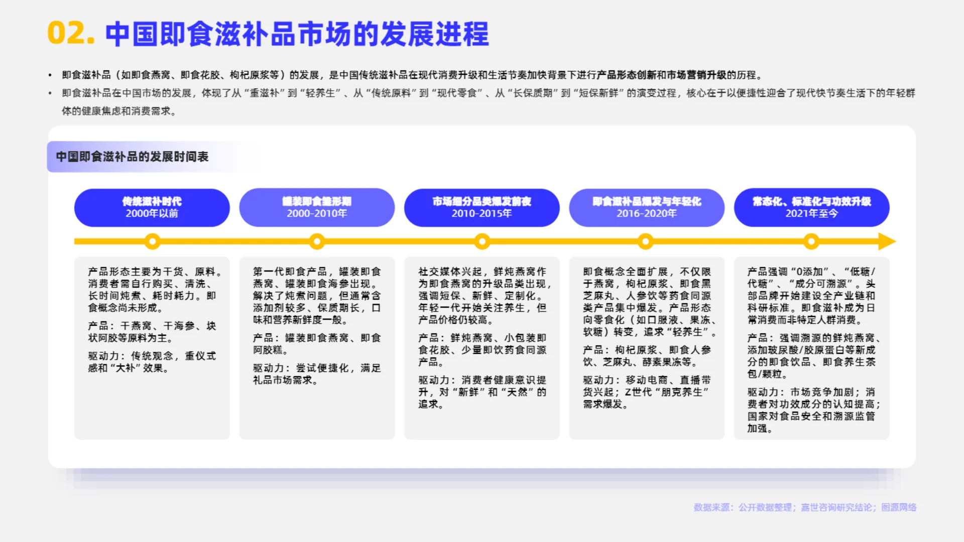Select the 传统滋补时代 stage header

pos(152,207)
